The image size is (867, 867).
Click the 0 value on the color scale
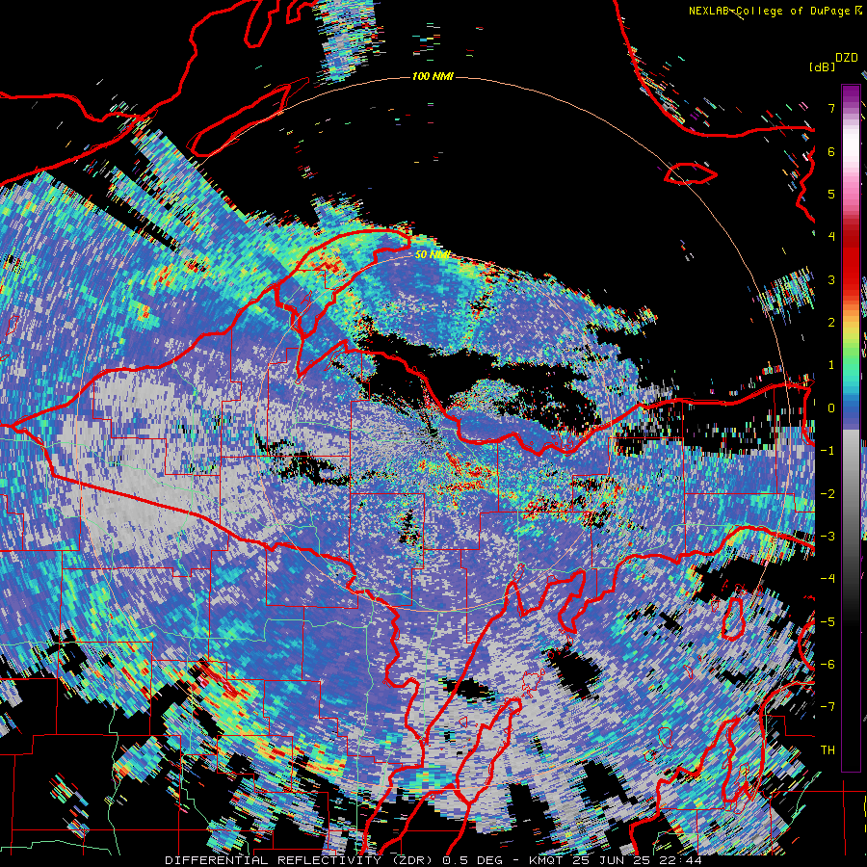click(x=831, y=408)
